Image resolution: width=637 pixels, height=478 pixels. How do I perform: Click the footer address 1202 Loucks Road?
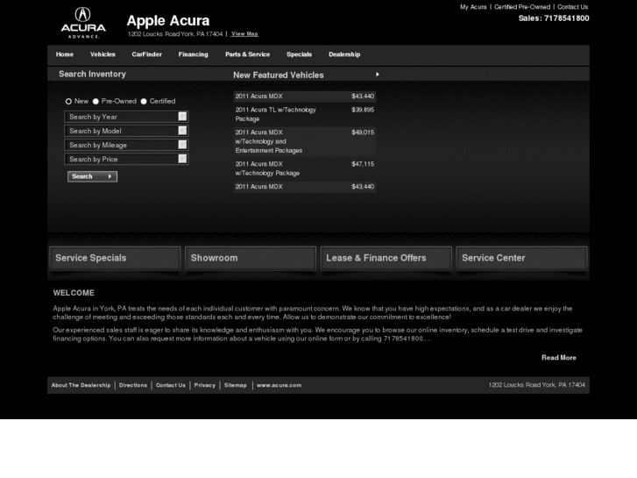click(536, 385)
